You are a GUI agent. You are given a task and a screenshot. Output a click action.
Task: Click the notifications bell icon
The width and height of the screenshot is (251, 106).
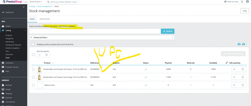point(242,2)
